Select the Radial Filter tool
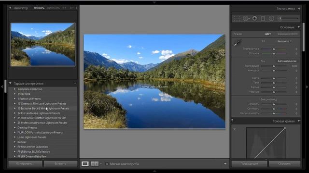 pyautogui.click(x=271, y=18)
